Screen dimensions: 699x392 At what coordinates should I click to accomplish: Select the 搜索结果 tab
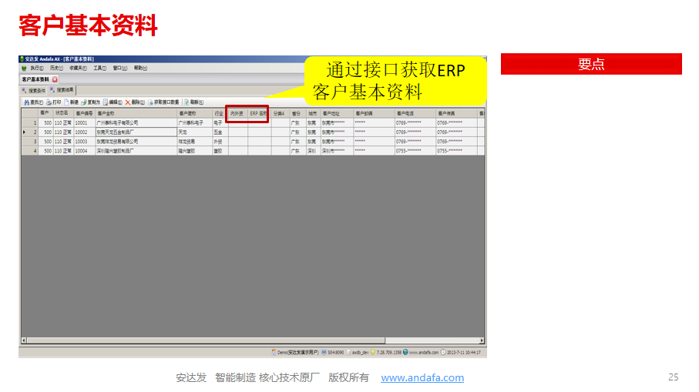(62, 91)
